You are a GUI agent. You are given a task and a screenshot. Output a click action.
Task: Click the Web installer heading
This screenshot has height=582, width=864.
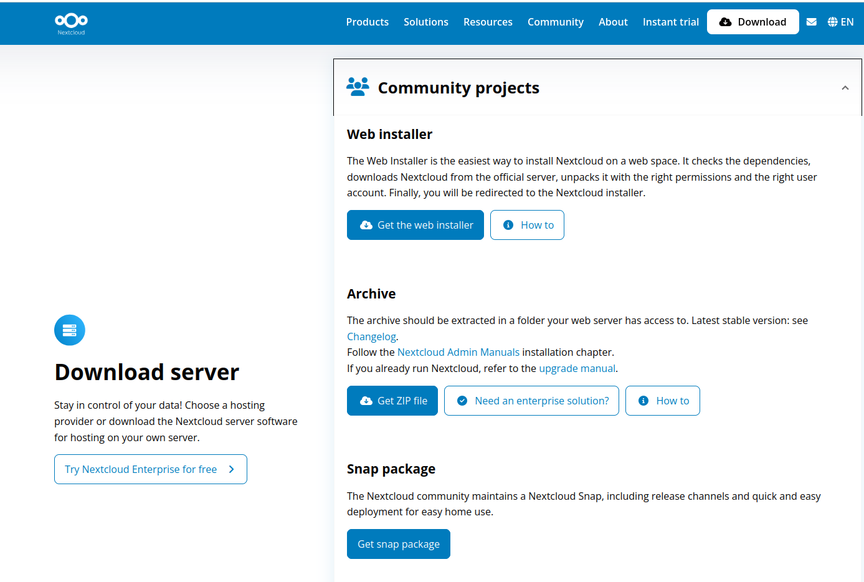coord(390,134)
